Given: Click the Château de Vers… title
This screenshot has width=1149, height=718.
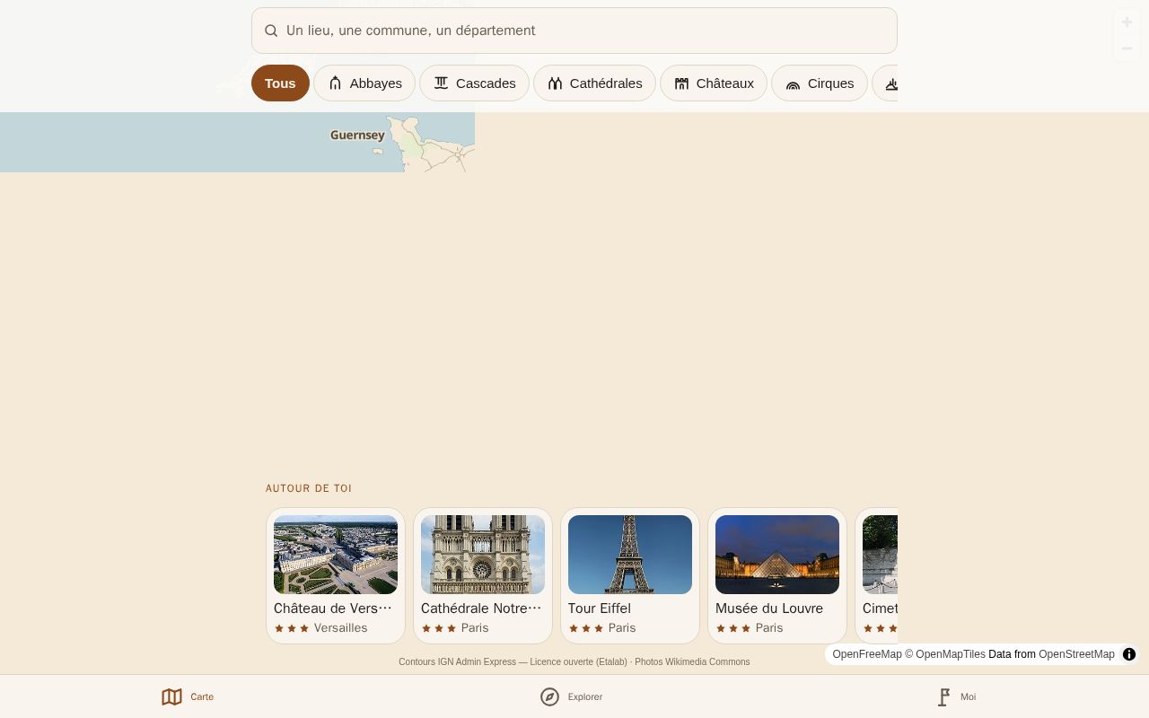Looking at the screenshot, I should tap(333, 609).
